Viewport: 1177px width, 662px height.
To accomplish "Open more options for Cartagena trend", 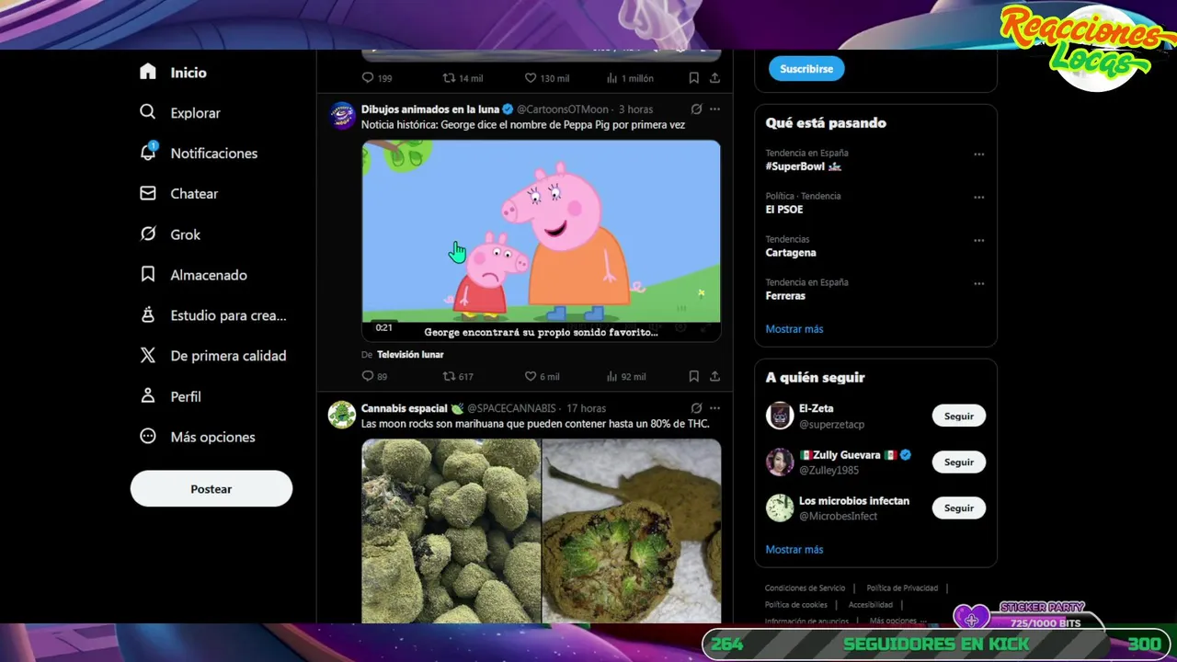I will (x=979, y=241).
